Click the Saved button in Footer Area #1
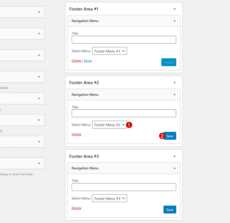The width and height of the screenshot is (230, 223). (x=169, y=62)
